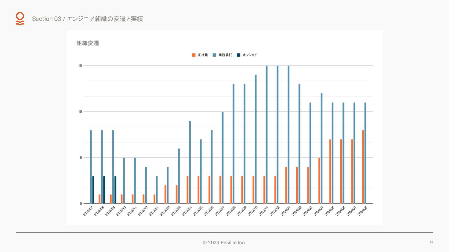Image resolution: width=449 pixels, height=252 pixels.
Task: Click the 2022/11 x-axis label
Action: [132, 211]
